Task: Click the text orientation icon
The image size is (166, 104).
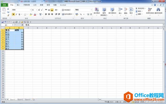Action: (56, 10)
